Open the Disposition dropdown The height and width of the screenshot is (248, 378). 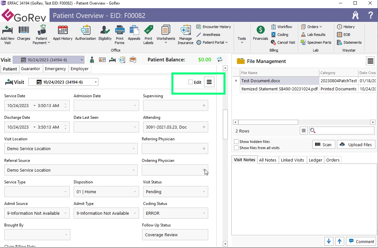point(135,192)
